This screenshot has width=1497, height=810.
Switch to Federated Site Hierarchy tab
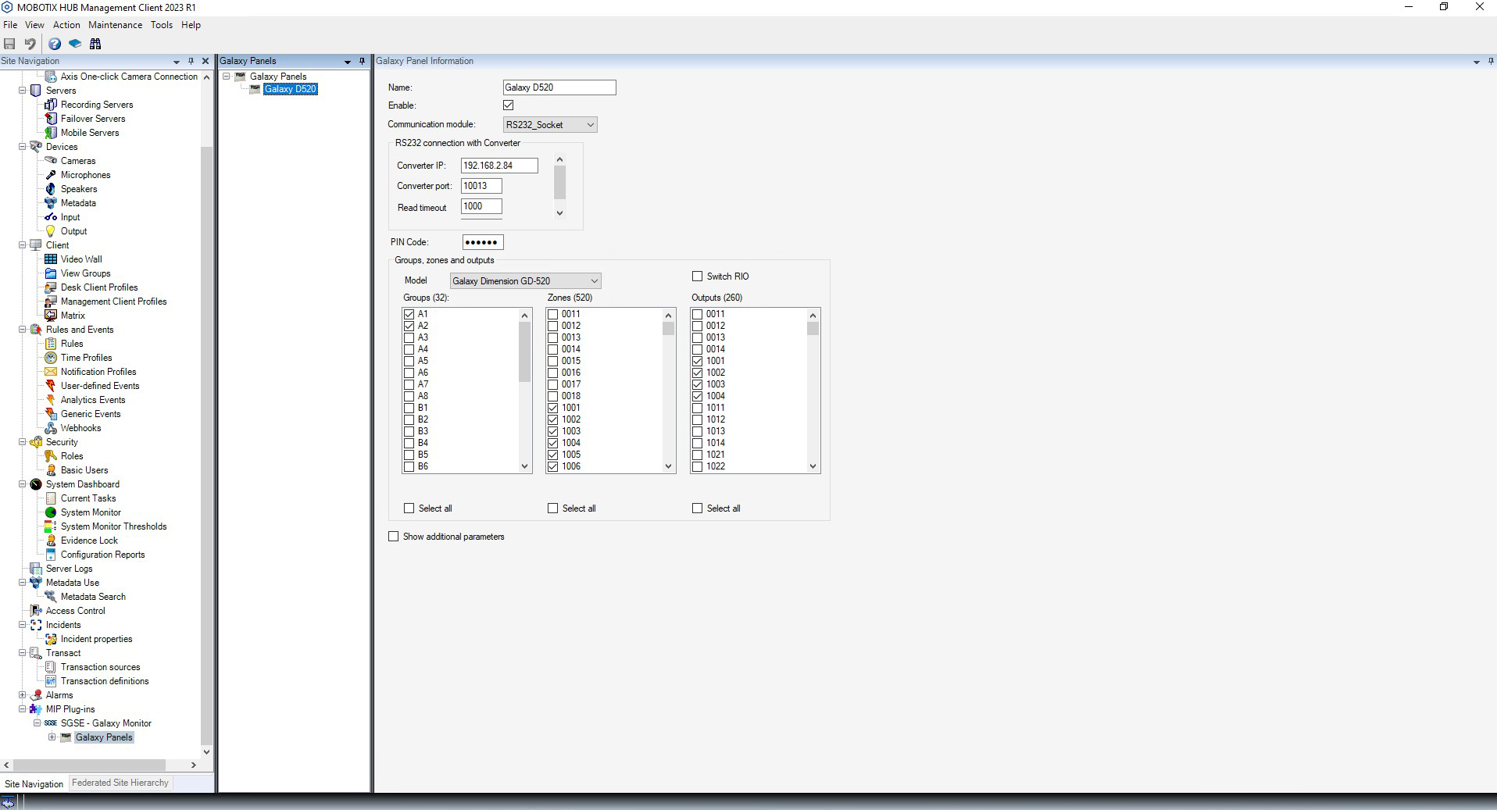(x=120, y=783)
